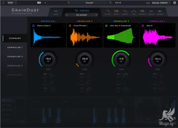The image size is (178, 128).
Task: Open options menu for Dist D
Action: pyautogui.click(x=173, y=26)
